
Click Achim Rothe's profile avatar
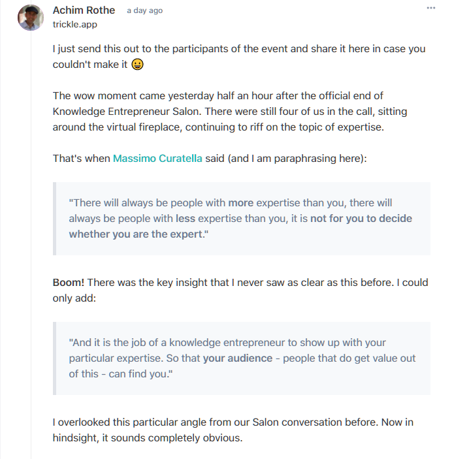pyautogui.click(x=31, y=18)
